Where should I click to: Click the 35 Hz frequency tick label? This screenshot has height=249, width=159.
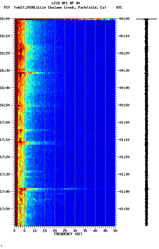85,231
